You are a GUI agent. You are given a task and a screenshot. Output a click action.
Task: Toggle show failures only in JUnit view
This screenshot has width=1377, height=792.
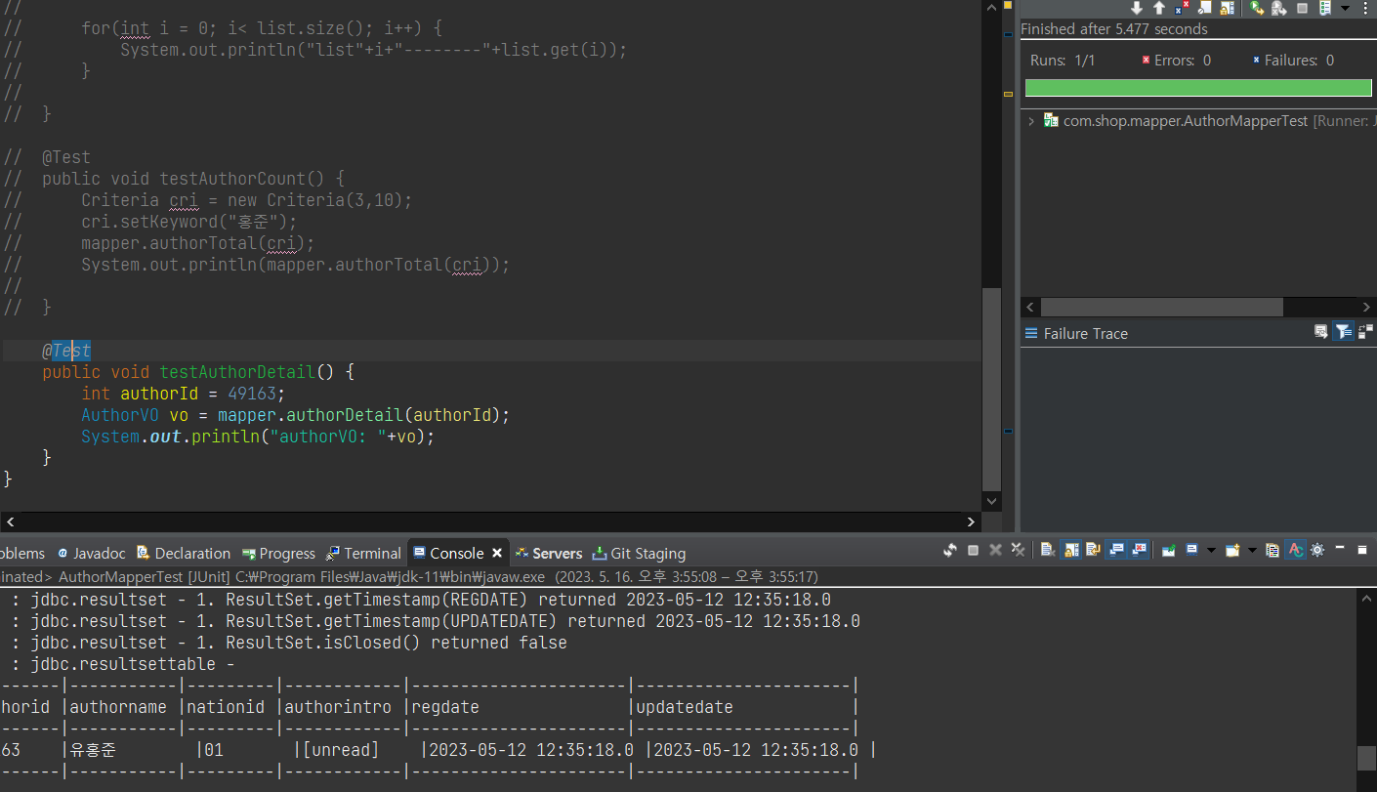1183,8
